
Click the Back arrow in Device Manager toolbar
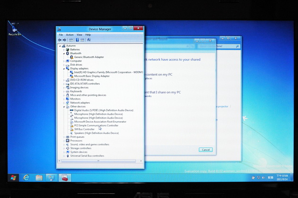pos(60,40)
